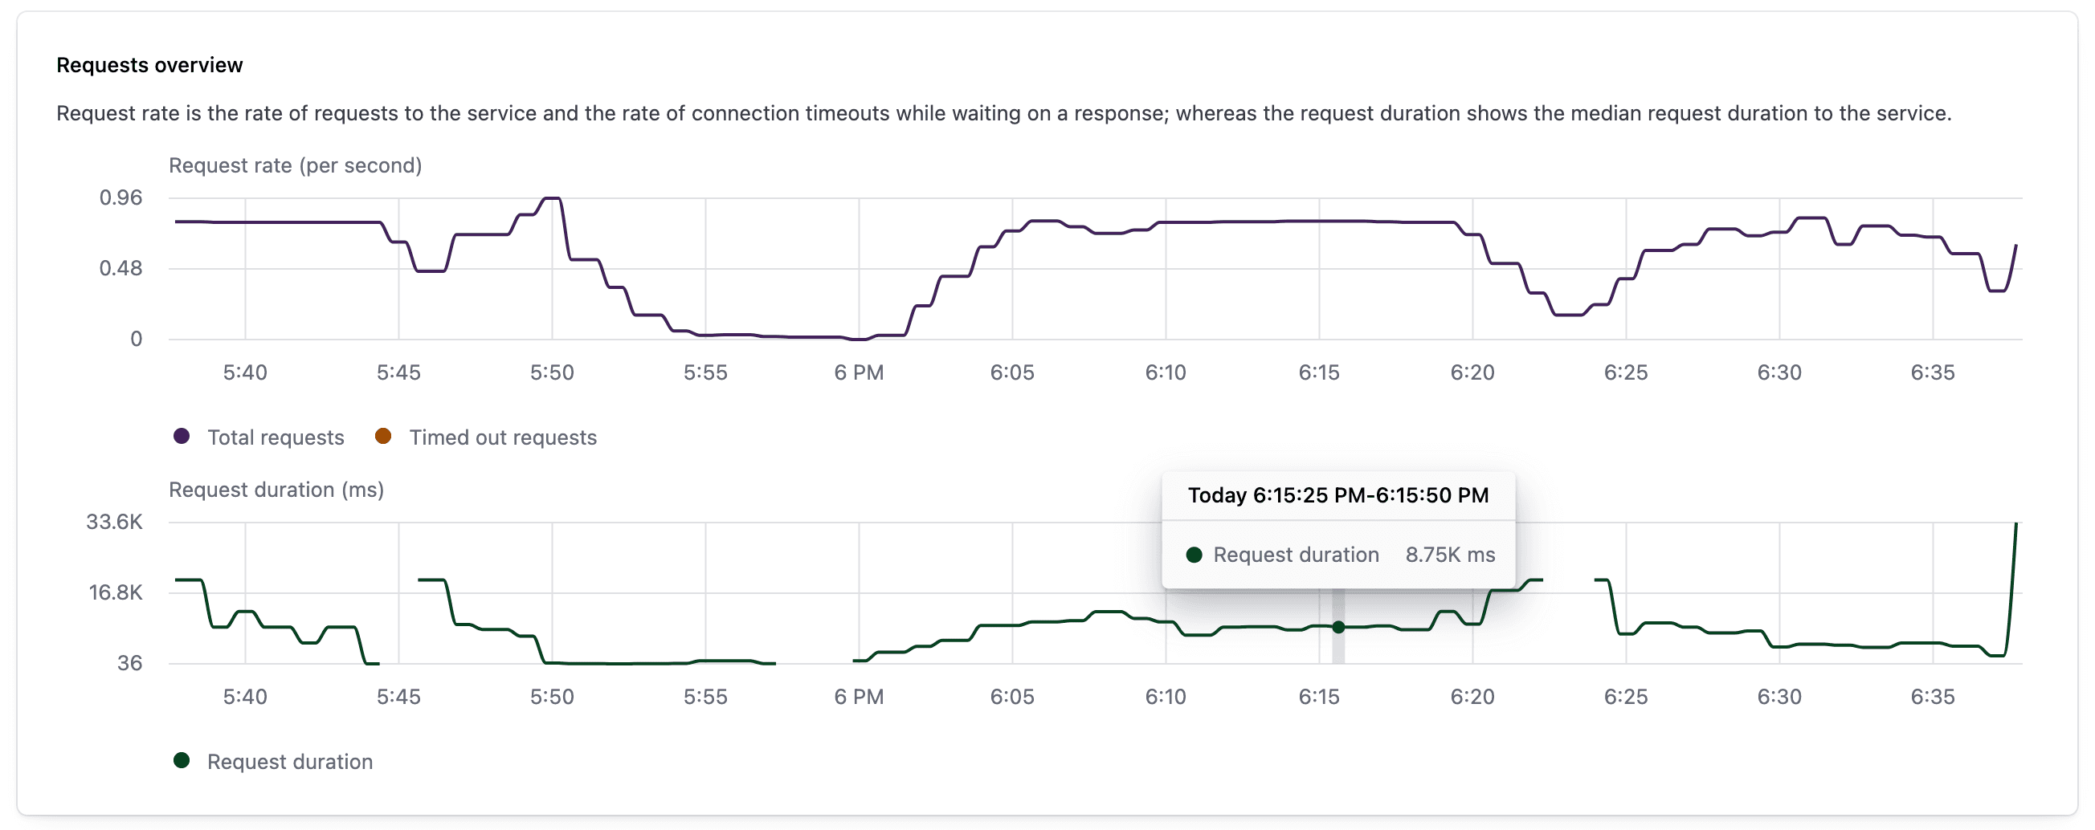Click the 33.6K y-axis label
The width and height of the screenshot is (2095, 830).
(x=115, y=522)
